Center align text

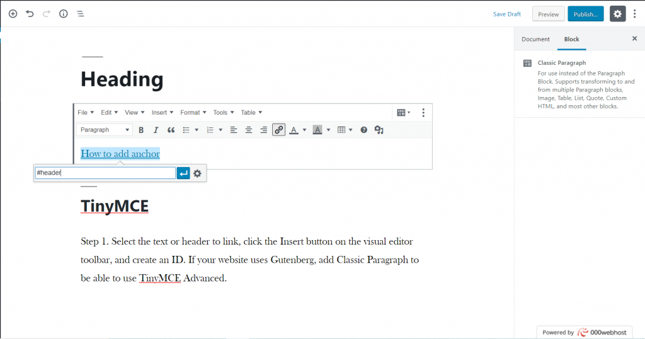[x=248, y=130]
